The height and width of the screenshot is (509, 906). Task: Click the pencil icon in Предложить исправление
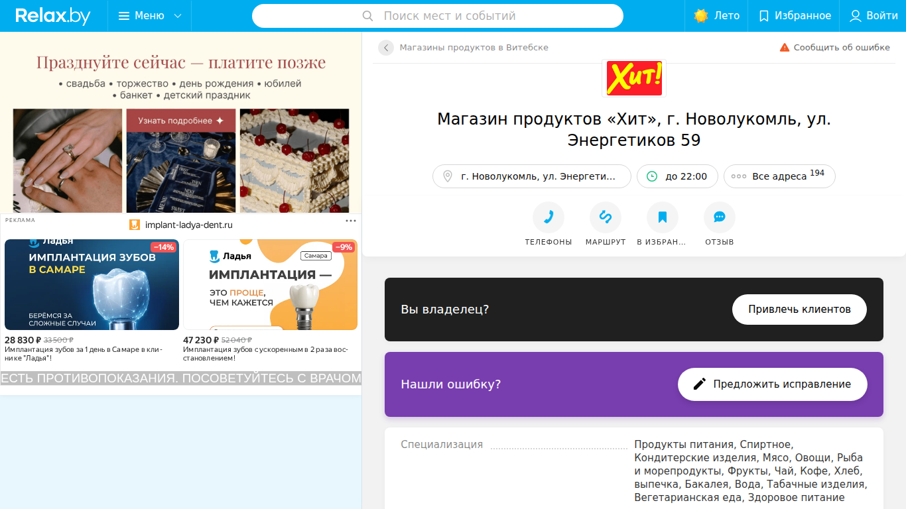click(x=699, y=384)
